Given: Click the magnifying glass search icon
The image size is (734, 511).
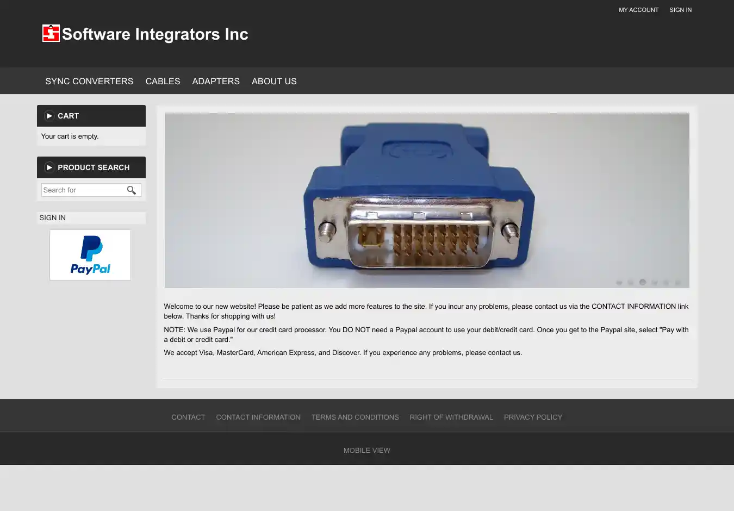Looking at the screenshot, I should [x=132, y=190].
